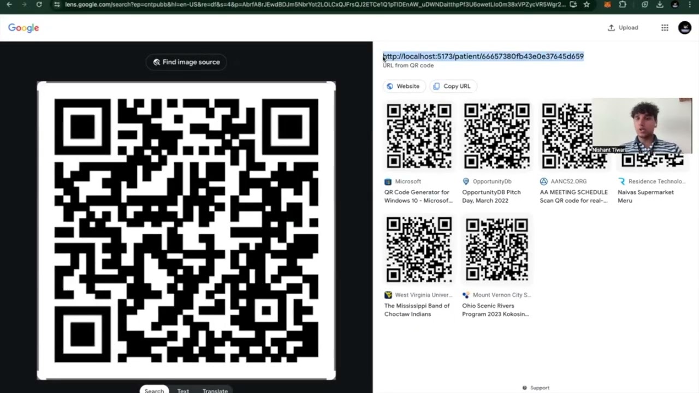Open West Virginia University QR thumbnail

(x=419, y=249)
